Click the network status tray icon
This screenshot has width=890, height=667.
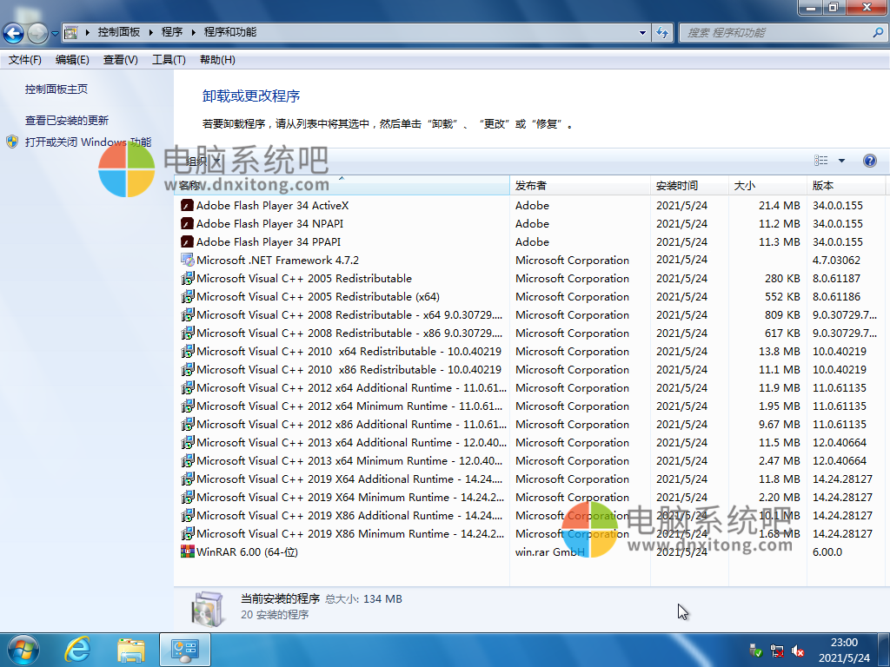click(776, 650)
